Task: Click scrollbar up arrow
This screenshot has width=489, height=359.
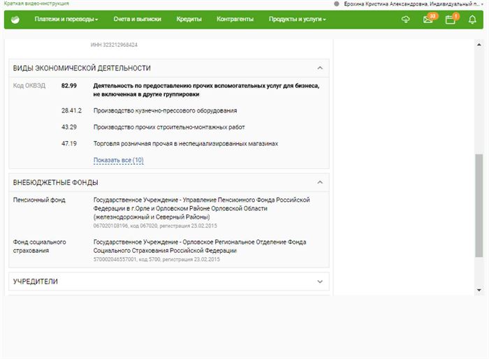Action: pyautogui.click(x=479, y=45)
